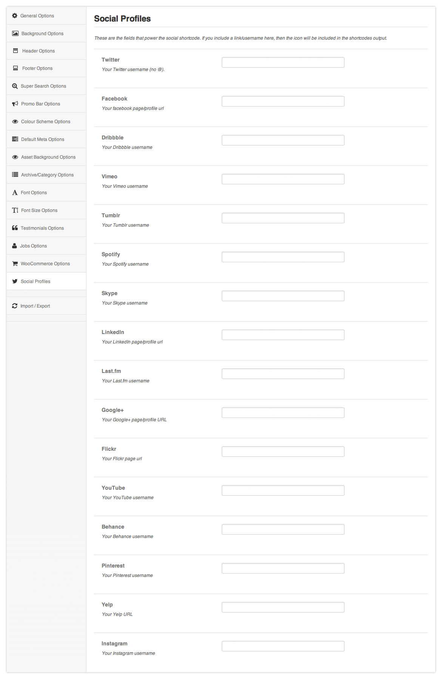Click the Instagram username input field
The image size is (442, 679).
pyautogui.click(x=283, y=646)
